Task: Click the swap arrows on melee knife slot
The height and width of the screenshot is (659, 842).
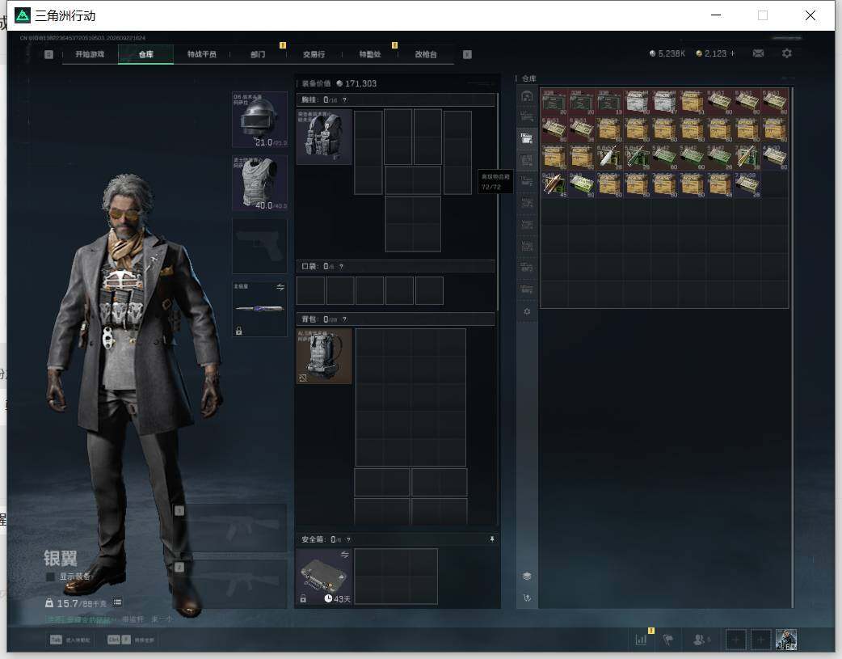Action: [280, 287]
